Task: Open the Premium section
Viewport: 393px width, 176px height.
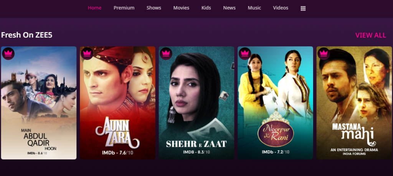Action: pyautogui.click(x=124, y=8)
